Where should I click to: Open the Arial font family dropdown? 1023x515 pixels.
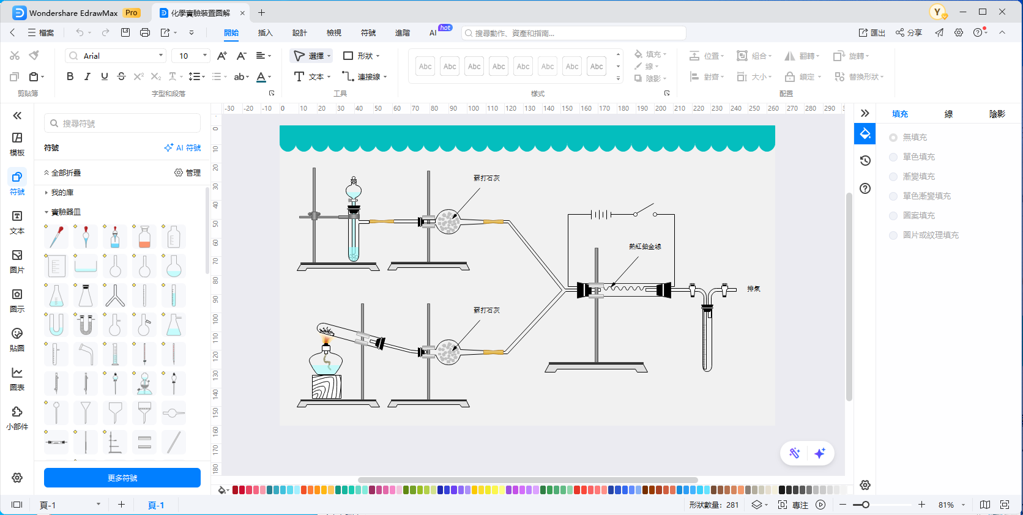(x=116, y=56)
